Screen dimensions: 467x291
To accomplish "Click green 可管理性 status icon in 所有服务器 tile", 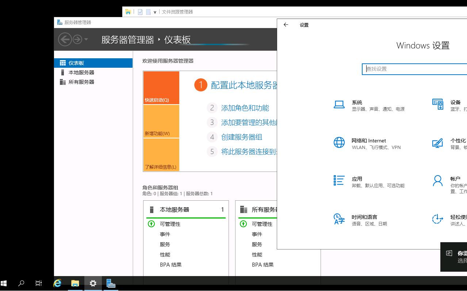I will (243, 224).
